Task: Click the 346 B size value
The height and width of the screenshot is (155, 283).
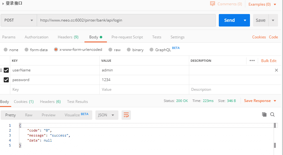Action: pyautogui.click(x=231, y=101)
